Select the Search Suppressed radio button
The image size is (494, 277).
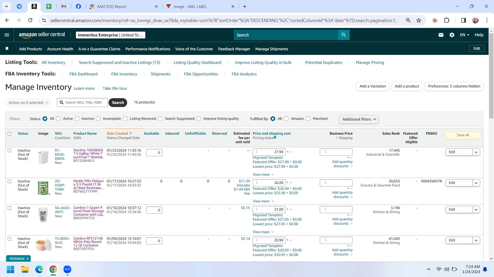(x=160, y=118)
